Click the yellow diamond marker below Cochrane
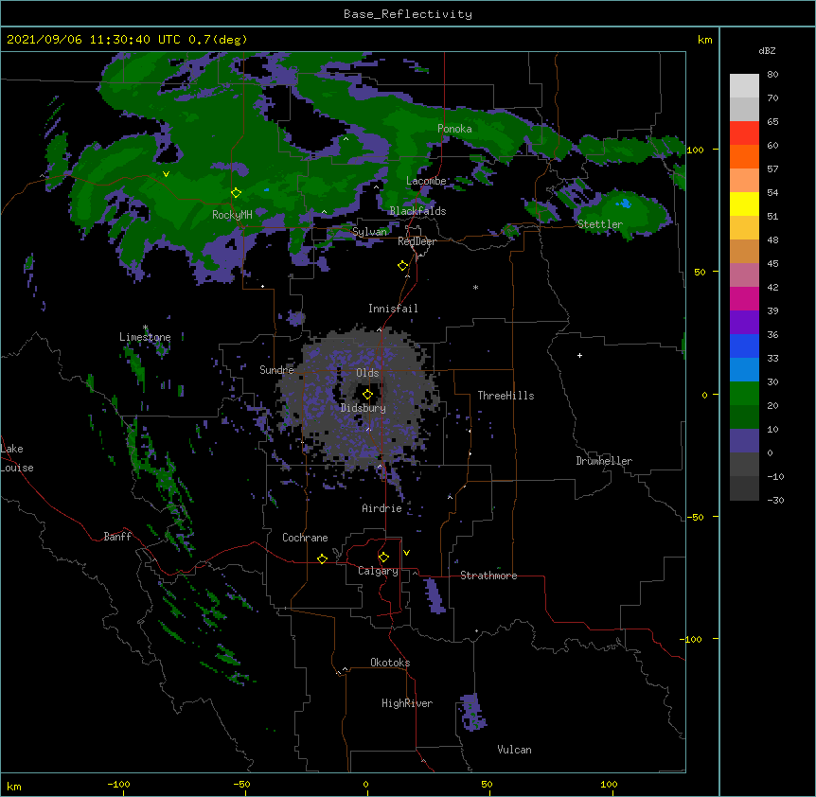Screen dimensions: 816x797 (322, 558)
